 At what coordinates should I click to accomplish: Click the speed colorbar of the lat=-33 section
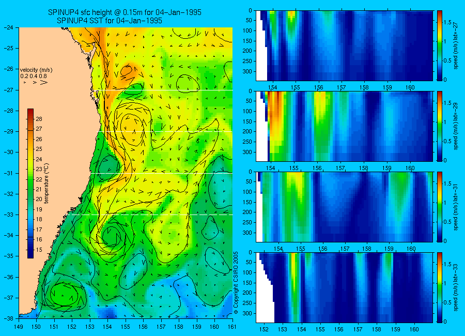[x=439, y=287]
